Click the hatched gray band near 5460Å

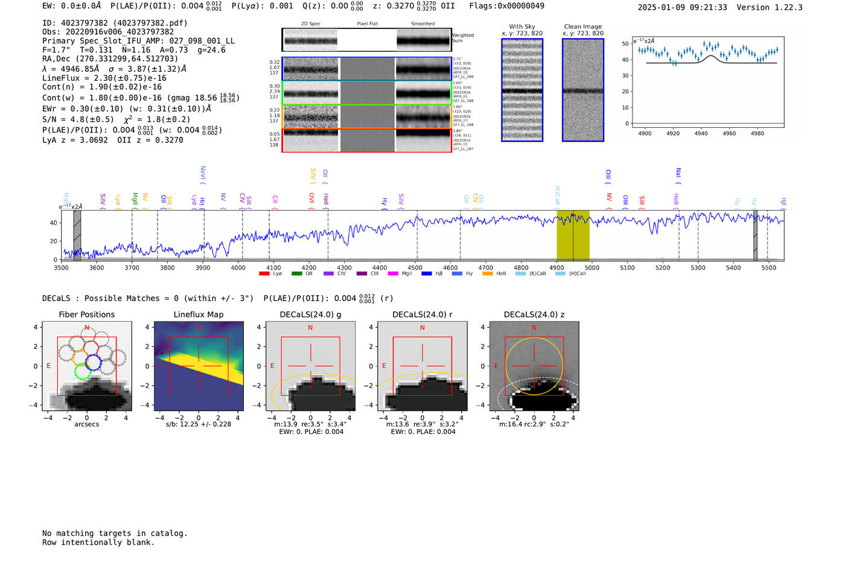(755, 235)
